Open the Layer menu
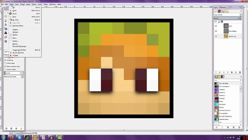This screenshot has height=140, width=248. (x=28, y=4)
